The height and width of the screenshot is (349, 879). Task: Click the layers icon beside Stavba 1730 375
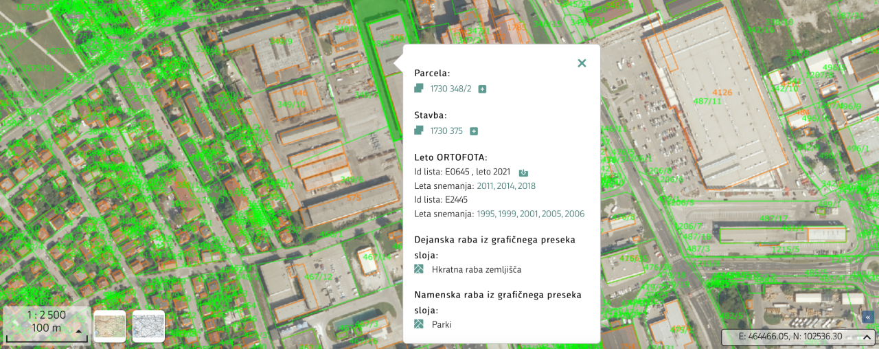419,131
